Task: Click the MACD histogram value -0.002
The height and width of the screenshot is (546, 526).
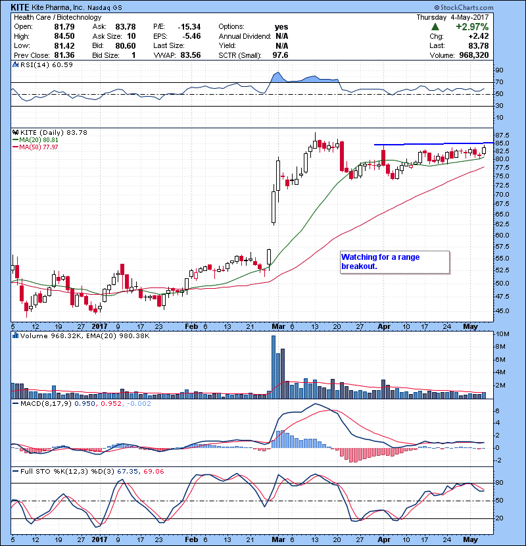Action: click(x=139, y=404)
